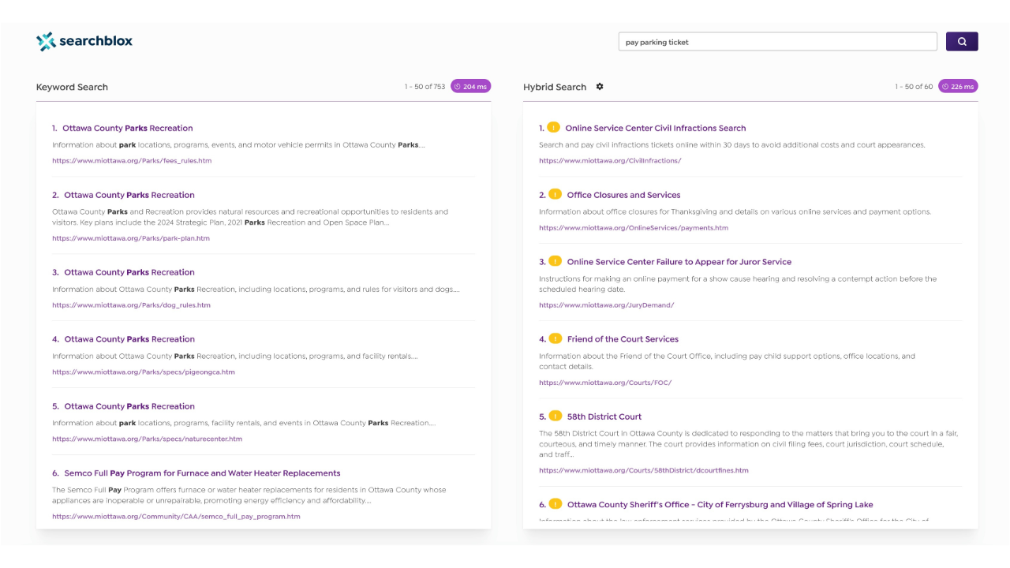
Task: Open the Courts/FOC/ URL
Action: (605, 383)
